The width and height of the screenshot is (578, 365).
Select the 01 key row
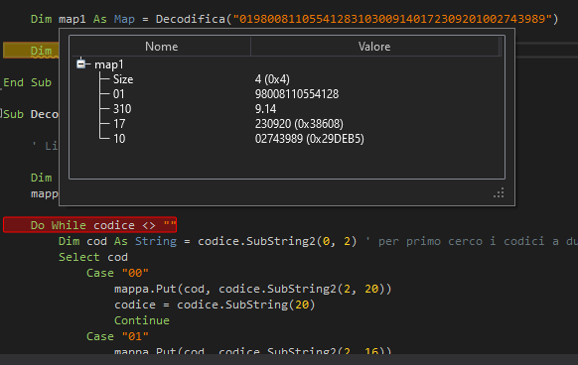(286, 94)
